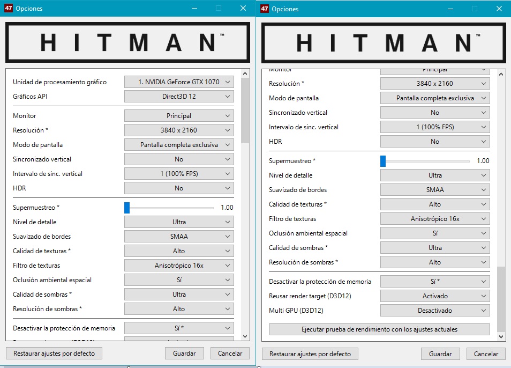
Task: Open Modo de pantalla dropdown in left window
Action: [x=179, y=144]
